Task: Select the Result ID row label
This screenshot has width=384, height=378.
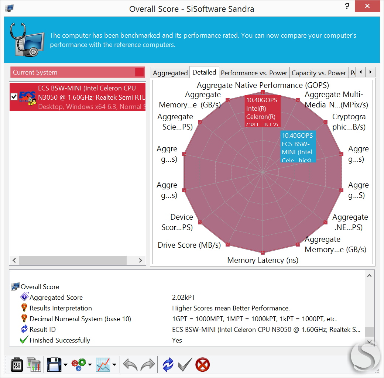Action: click(x=42, y=330)
